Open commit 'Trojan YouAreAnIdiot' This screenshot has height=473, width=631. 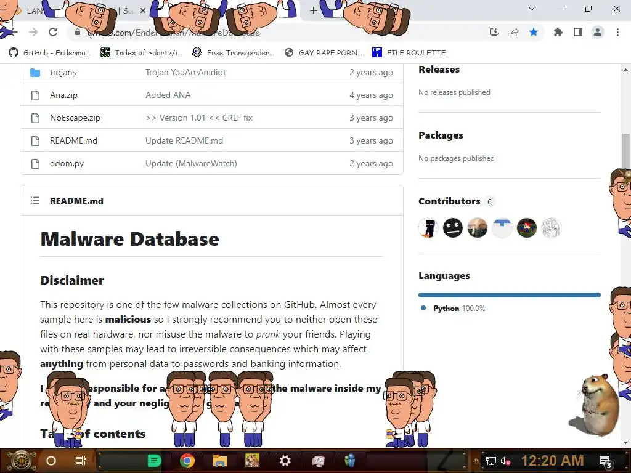[185, 73]
